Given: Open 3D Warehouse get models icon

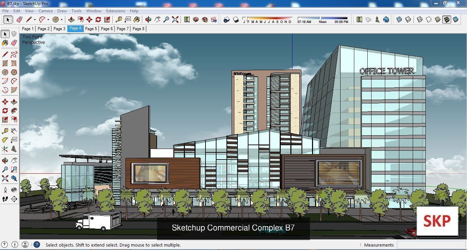Looking at the screenshot, I should [196, 20].
